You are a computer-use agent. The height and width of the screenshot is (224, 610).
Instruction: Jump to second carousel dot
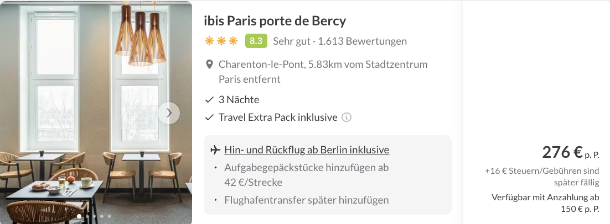(87, 216)
